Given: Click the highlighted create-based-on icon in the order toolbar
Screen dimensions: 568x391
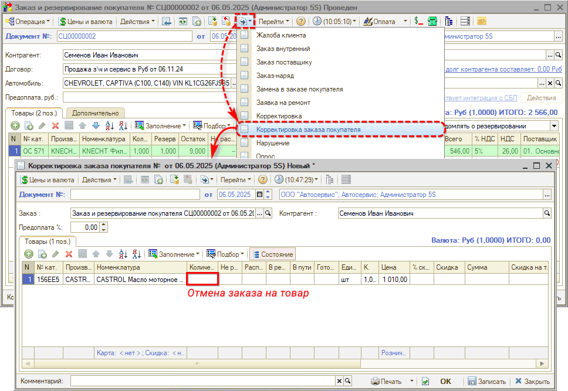Looking at the screenshot, I should pos(245,21).
